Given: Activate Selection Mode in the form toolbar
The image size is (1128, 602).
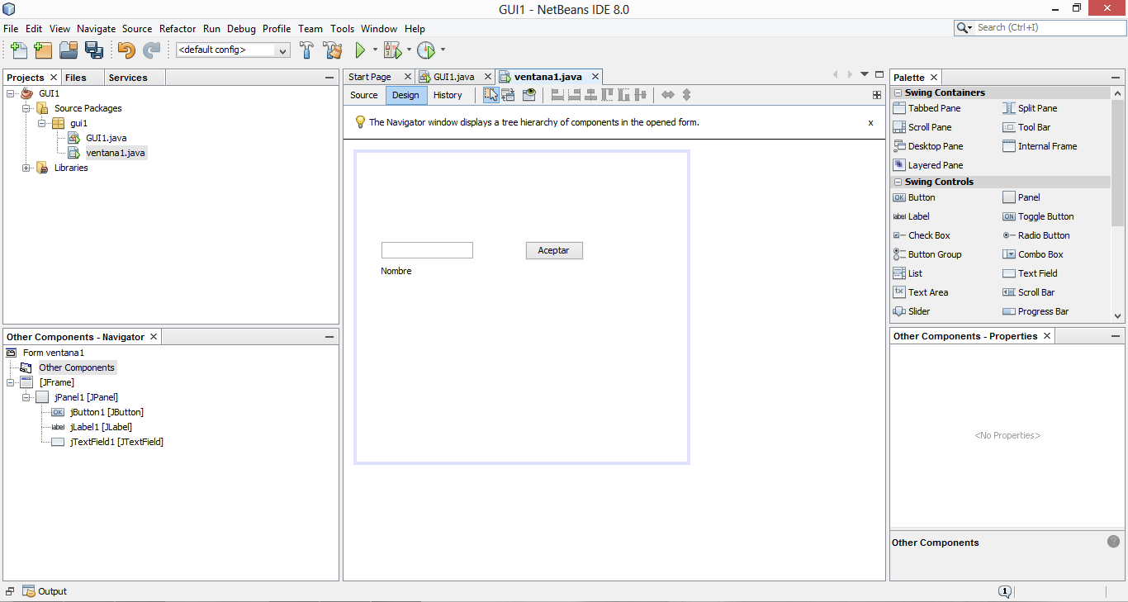Looking at the screenshot, I should [491, 95].
